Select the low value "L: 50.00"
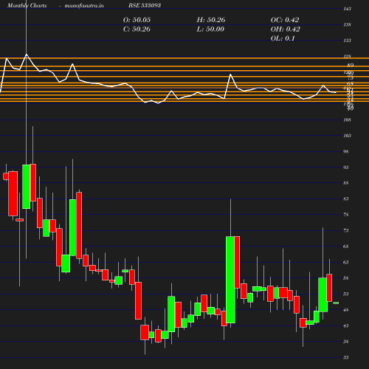Image resolution: width=369 pixels, height=369 pixels. tap(210, 30)
